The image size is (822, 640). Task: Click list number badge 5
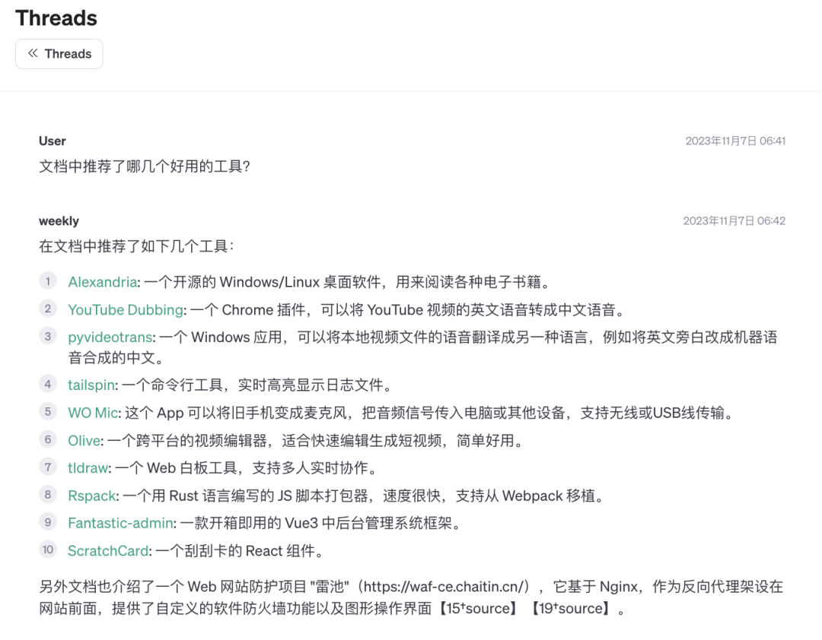point(48,412)
